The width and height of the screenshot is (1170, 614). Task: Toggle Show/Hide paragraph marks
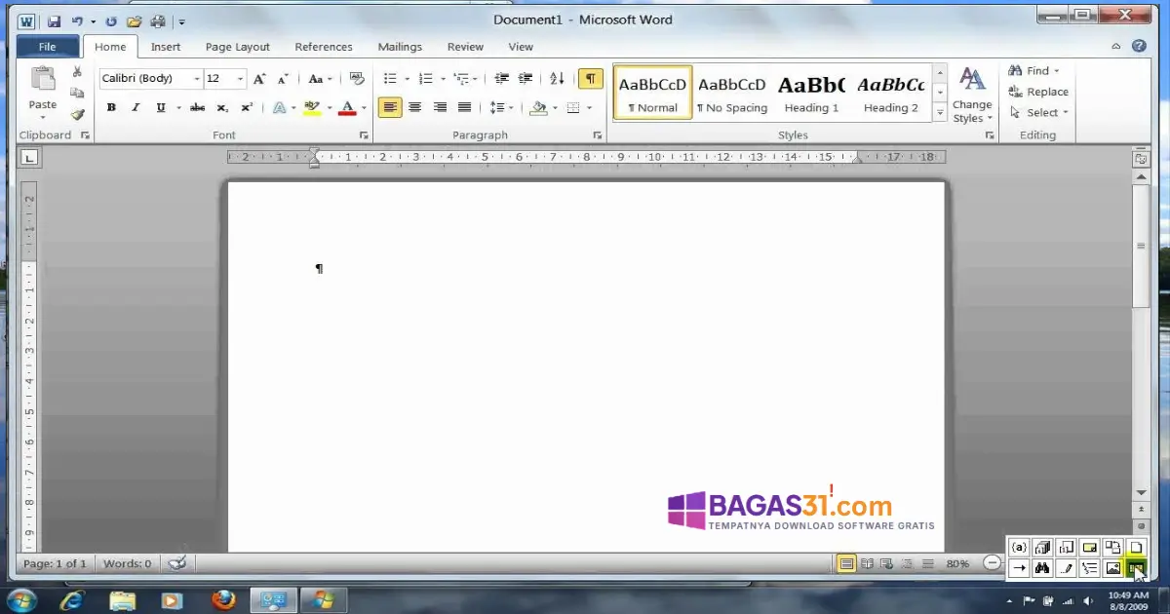[590, 79]
